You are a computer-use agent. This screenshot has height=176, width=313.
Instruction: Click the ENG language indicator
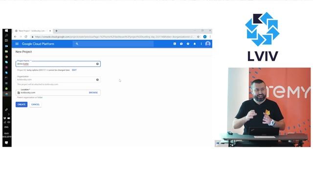(6, 127)
